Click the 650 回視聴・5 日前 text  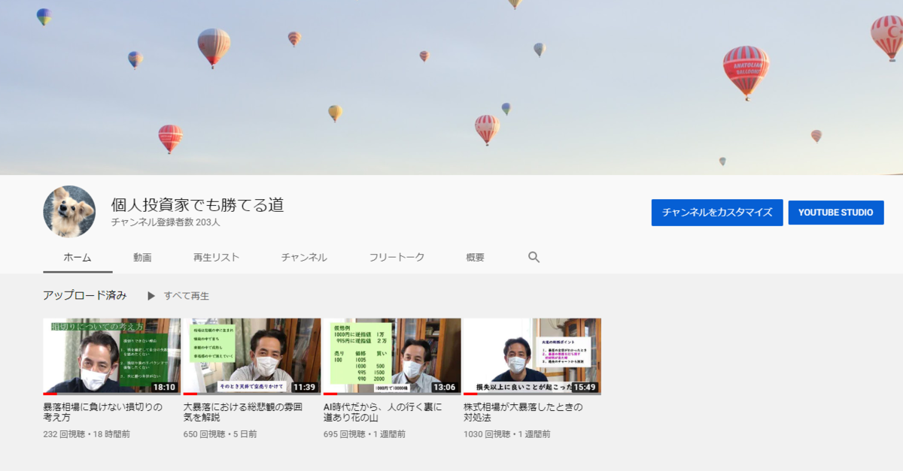[220, 434]
